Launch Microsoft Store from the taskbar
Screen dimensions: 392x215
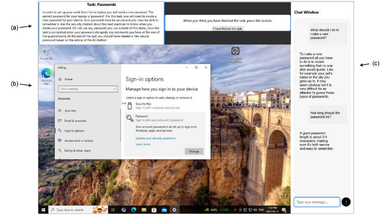[x=154, y=210]
